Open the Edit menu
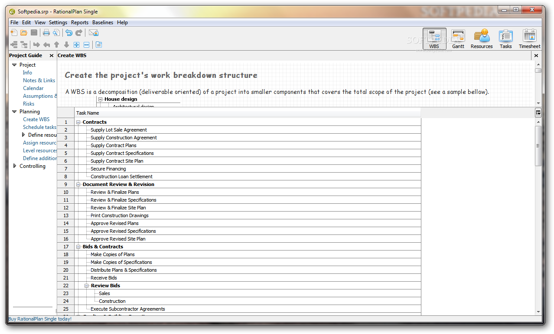 click(x=26, y=22)
